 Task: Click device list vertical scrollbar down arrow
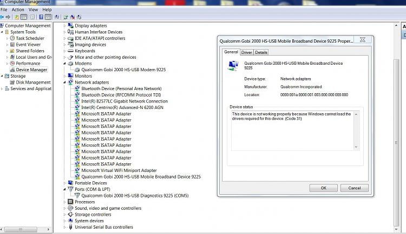[396, 229]
